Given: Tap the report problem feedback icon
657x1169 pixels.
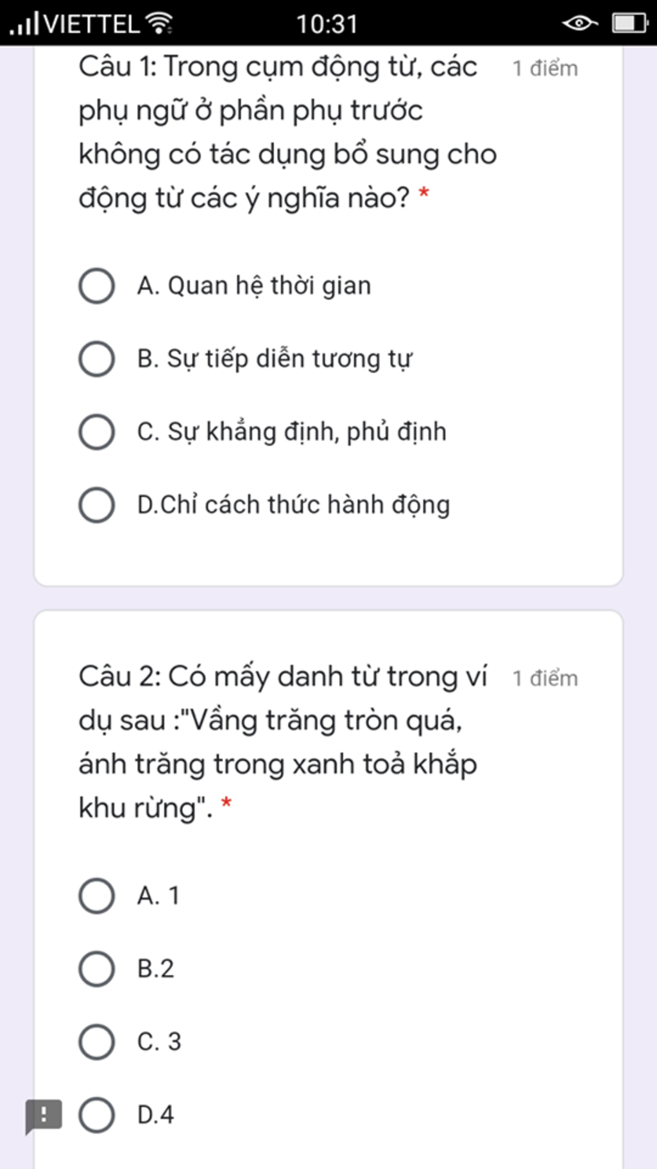Looking at the screenshot, I should pyautogui.click(x=44, y=1116).
